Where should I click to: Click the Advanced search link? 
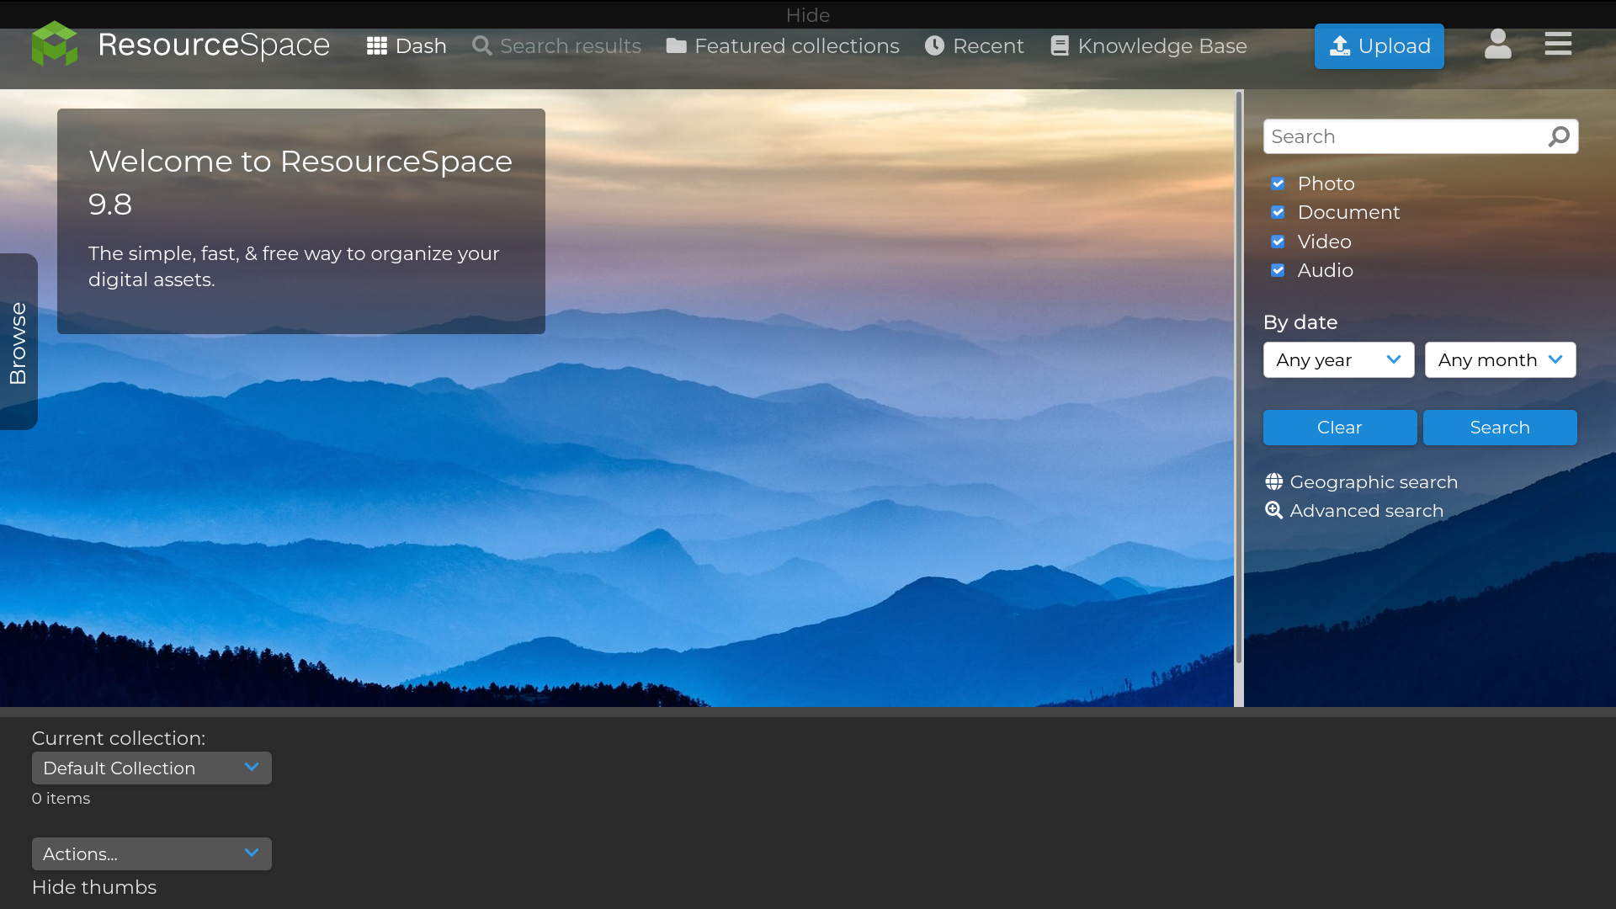(x=1366, y=510)
